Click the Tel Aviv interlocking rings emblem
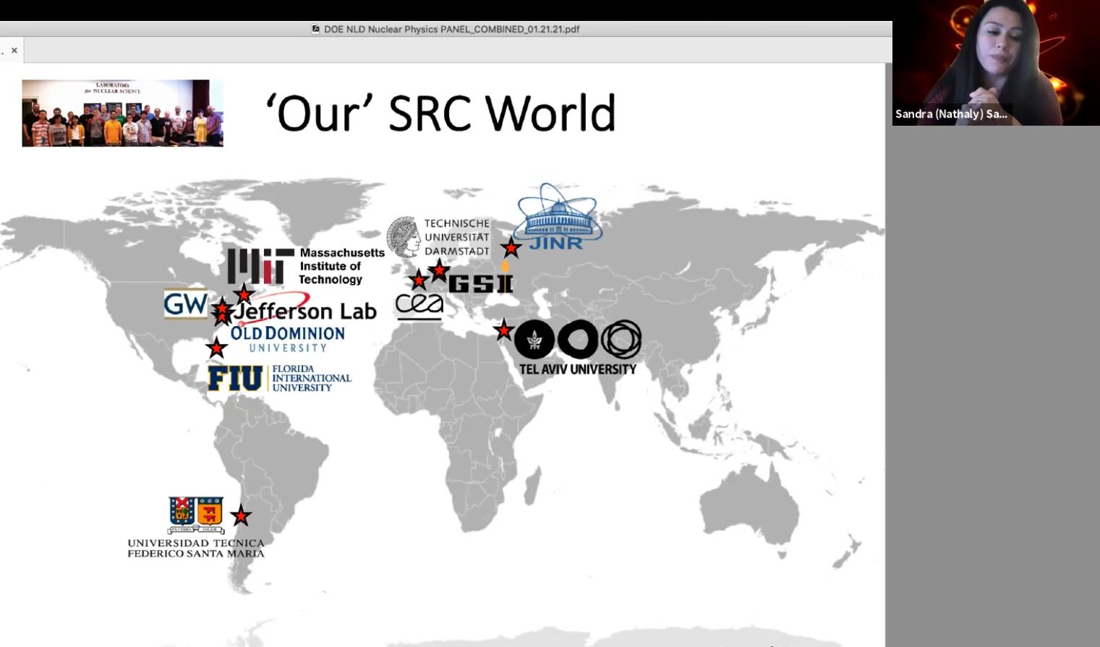Image resolution: width=1100 pixels, height=647 pixels. (x=621, y=340)
